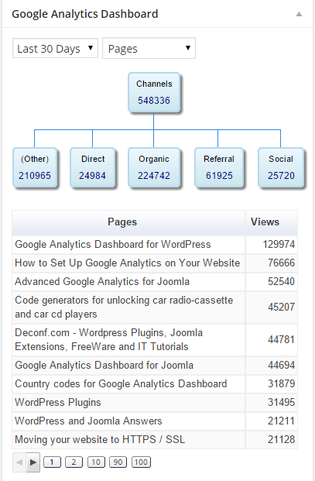315x481 pixels.
Task: Select the Organic channel box
Action: (154, 167)
